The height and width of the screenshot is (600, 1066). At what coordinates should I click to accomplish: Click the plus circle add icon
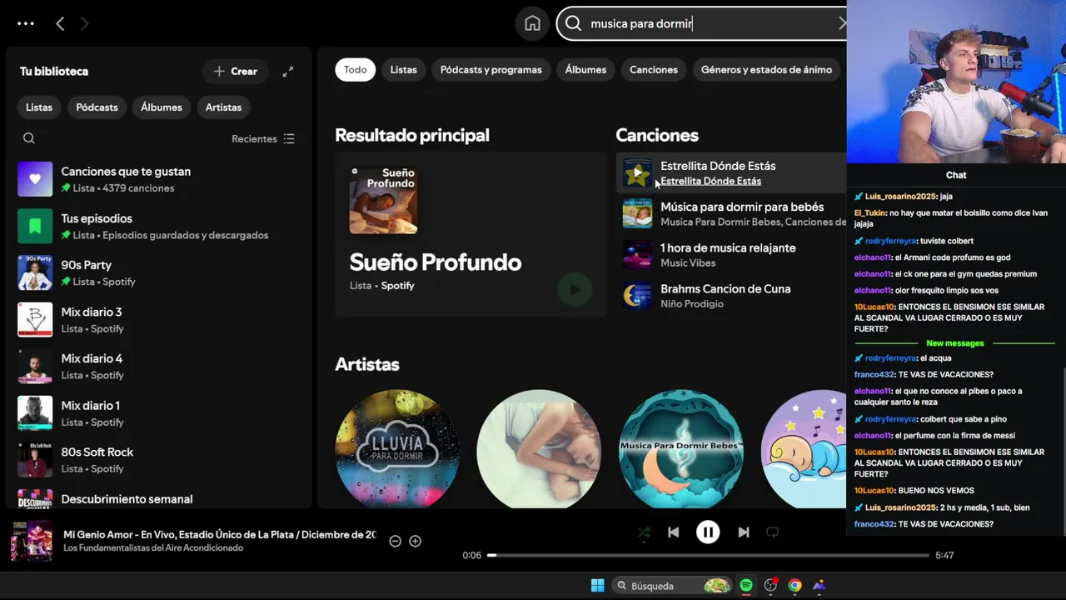(x=415, y=541)
